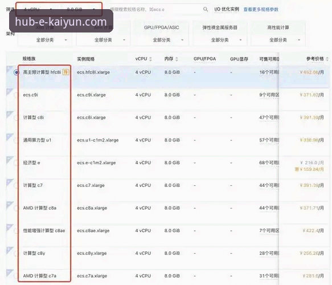Click 16个可用区 in hfc8i row

pos(269,72)
